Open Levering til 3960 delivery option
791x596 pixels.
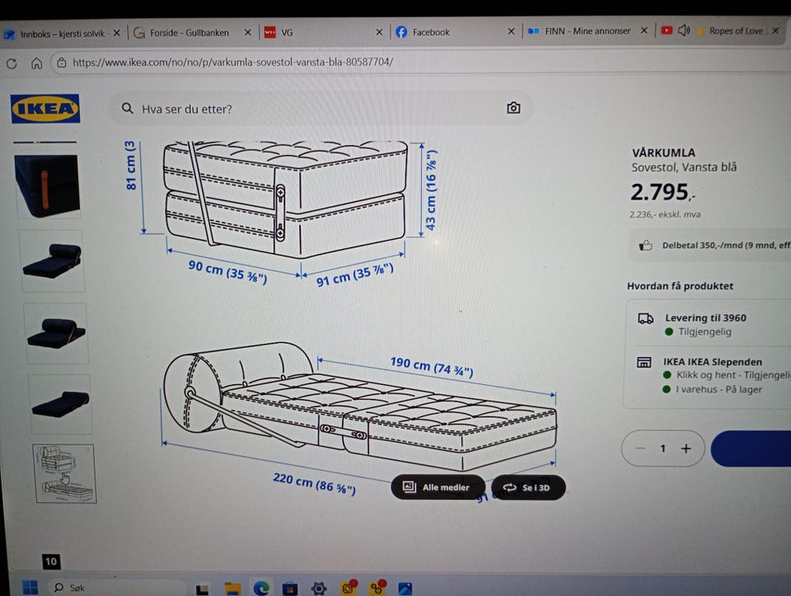point(706,324)
